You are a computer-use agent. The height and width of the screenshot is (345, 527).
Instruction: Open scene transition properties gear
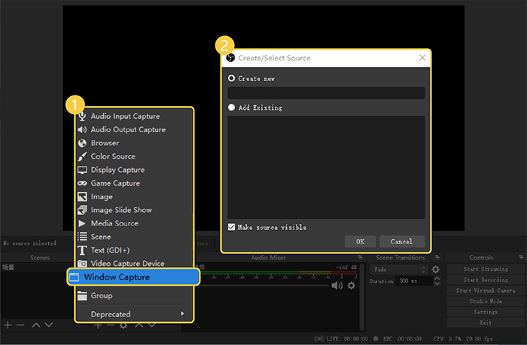[x=435, y=269]
